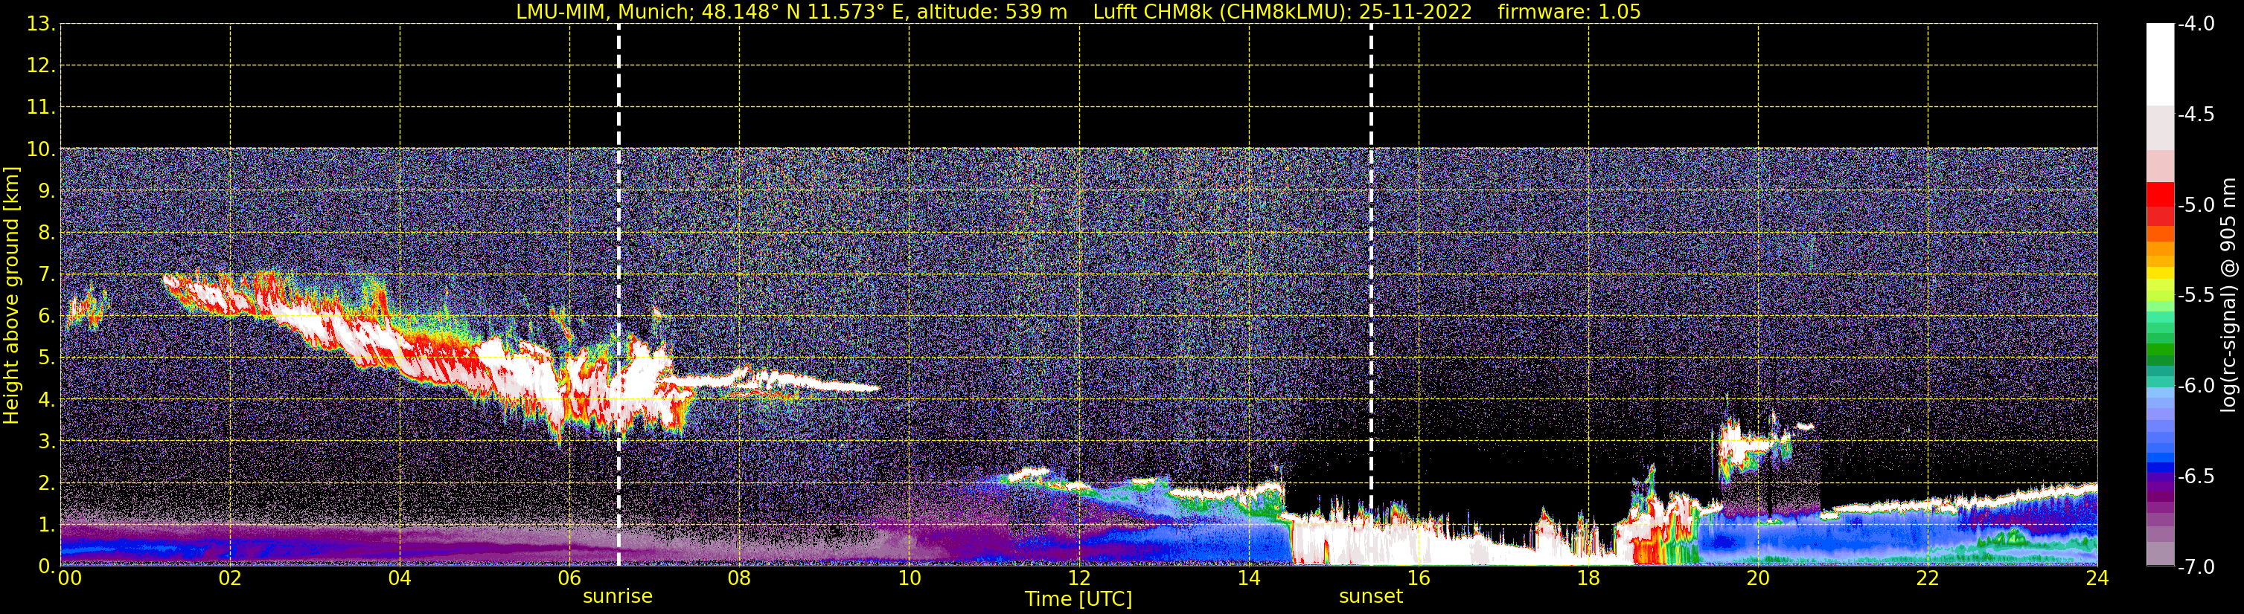Click time tick label 08
The image size is (2244, 614).
coord(740,579)
